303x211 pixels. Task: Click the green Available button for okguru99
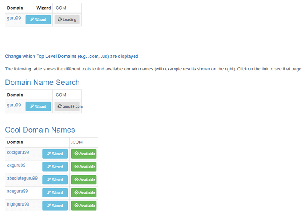click(x=84, y=167)
